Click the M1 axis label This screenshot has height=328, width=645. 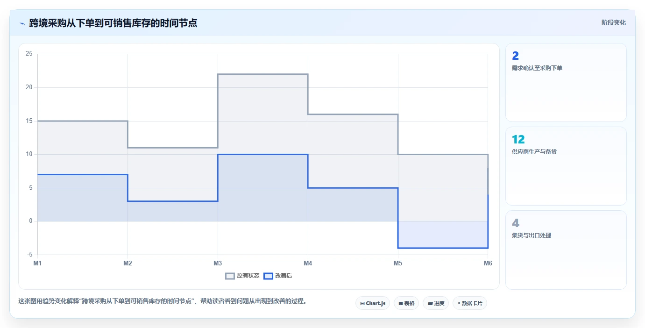coord(37,263)
